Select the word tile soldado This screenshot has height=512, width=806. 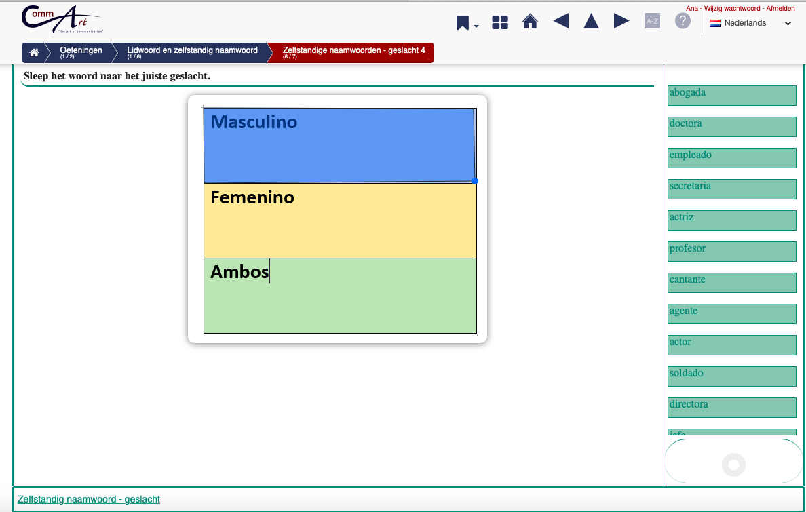pos(731,376)
